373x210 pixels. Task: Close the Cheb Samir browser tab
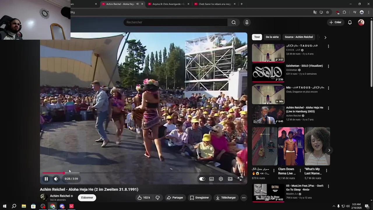[235, 4]
